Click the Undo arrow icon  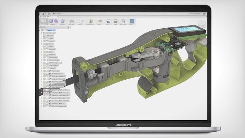pos(54,14)
